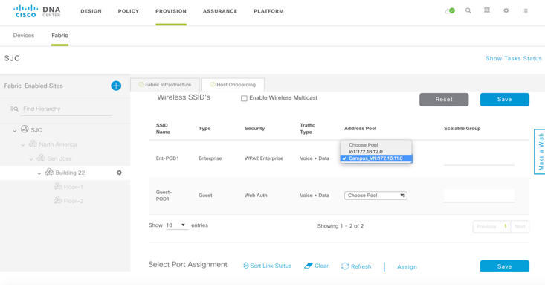Viewport: 545px width, 285px height.
Task: Click the Reset button
Action: tap(444, 100)
